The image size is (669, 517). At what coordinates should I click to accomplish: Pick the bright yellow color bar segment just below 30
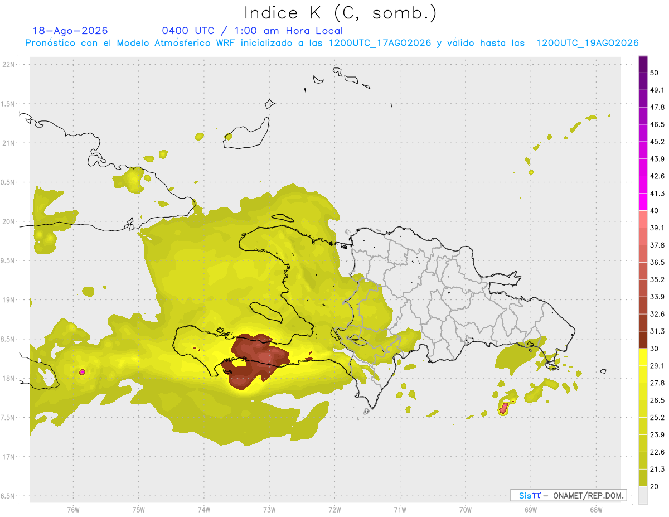coord(643,357)
